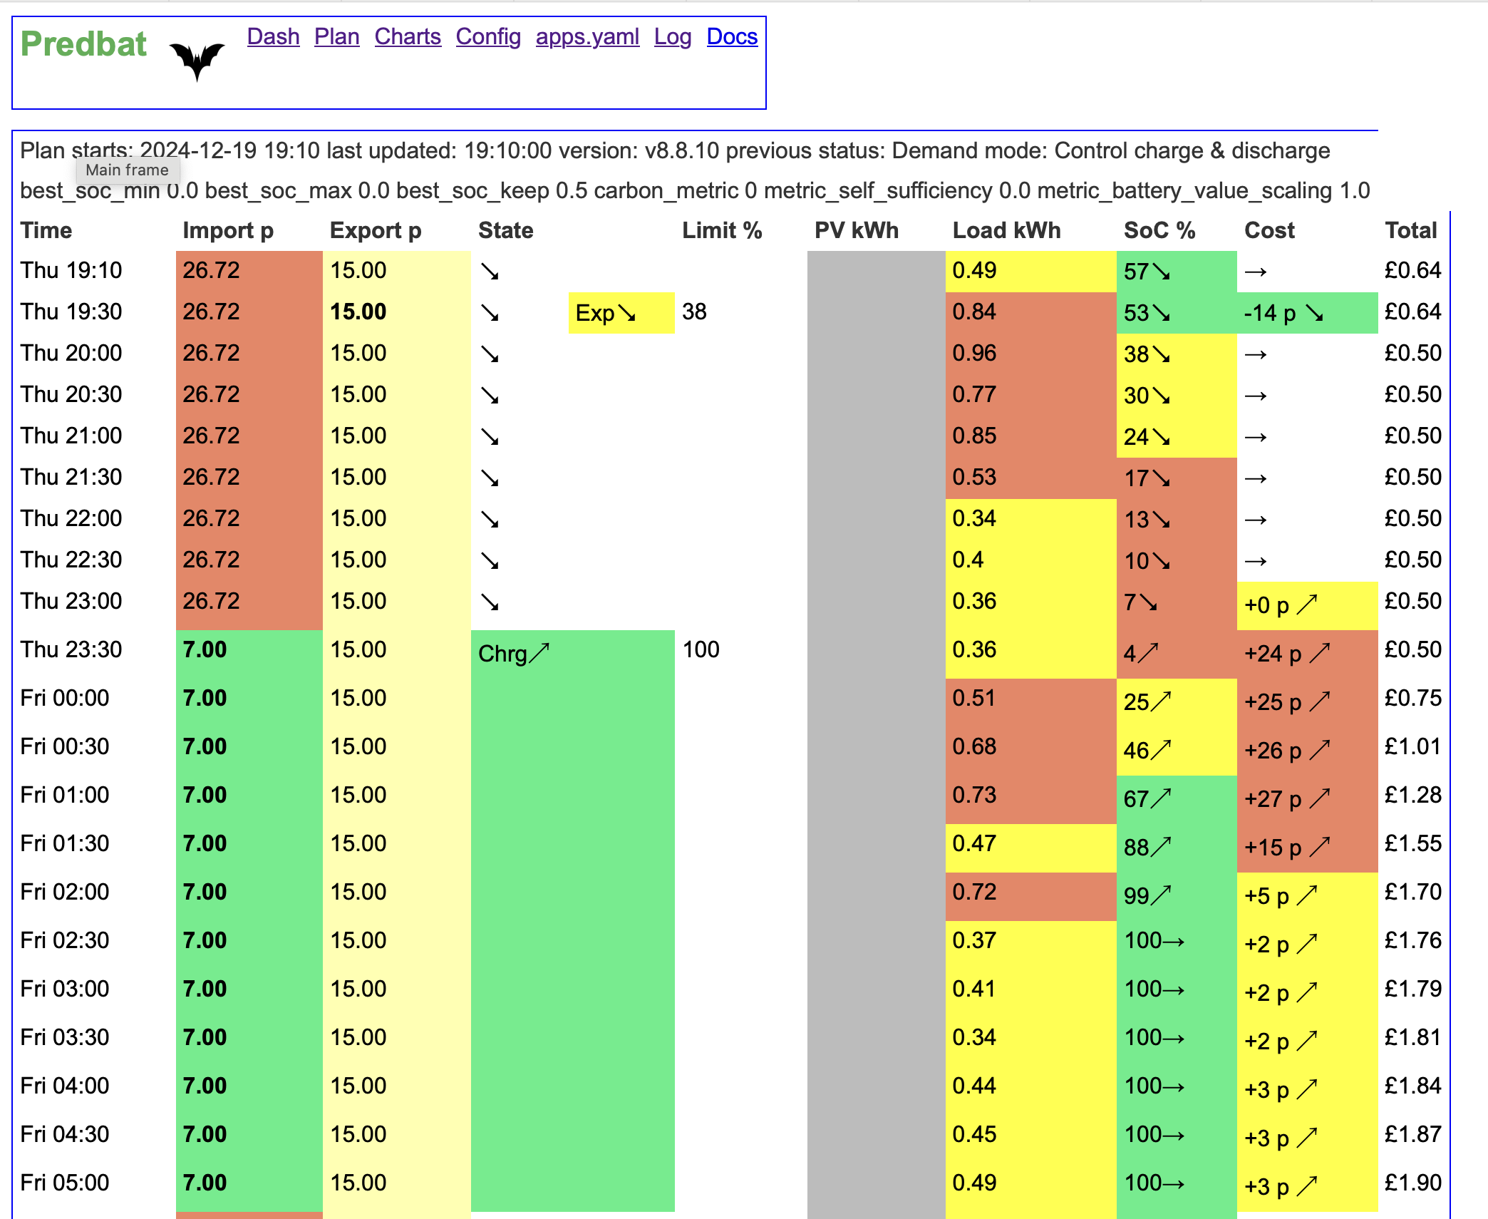
Task: Click the Predbat bat logo icon
Action: (x=197, y=61)
